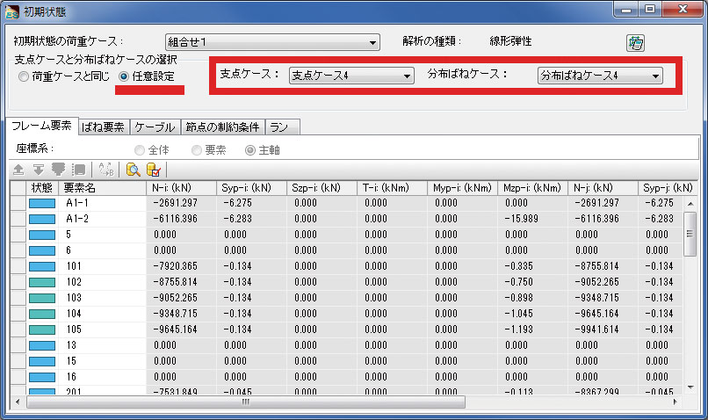Click the database checkmark toolbar icon
708x420 pixels.
154,170
